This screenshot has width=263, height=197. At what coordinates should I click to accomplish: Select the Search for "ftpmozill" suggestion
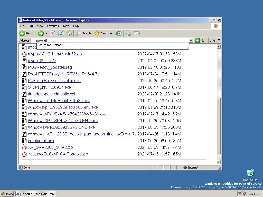click(51, 45)
